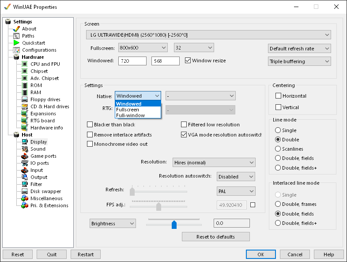Choose Full-window from Native list
347x262 pixels.
tap(138, 115)
